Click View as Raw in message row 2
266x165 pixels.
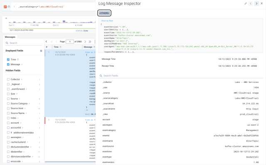tap(90, 120)
